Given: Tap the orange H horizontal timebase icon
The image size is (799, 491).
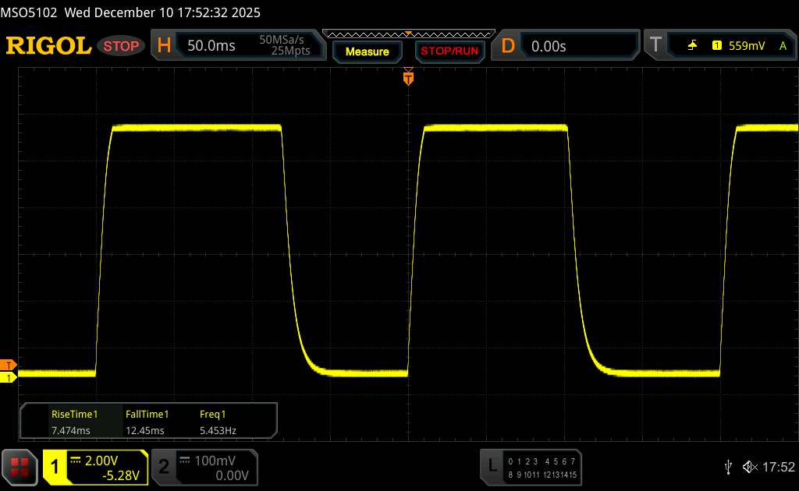Looking at the screenshot, I should click(x=164, y=46).
